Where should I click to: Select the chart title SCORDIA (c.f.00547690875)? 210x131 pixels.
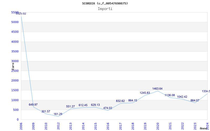105,3
